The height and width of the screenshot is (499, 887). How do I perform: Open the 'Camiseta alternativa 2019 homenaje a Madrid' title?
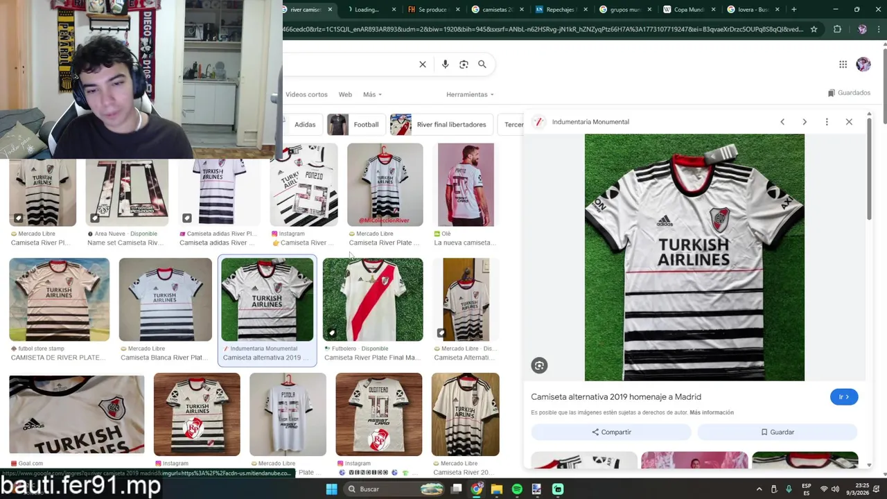616,397
